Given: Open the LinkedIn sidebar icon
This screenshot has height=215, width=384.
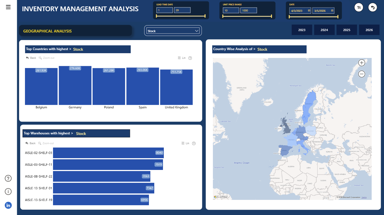Looking at the screenshot, I should 8,205.
